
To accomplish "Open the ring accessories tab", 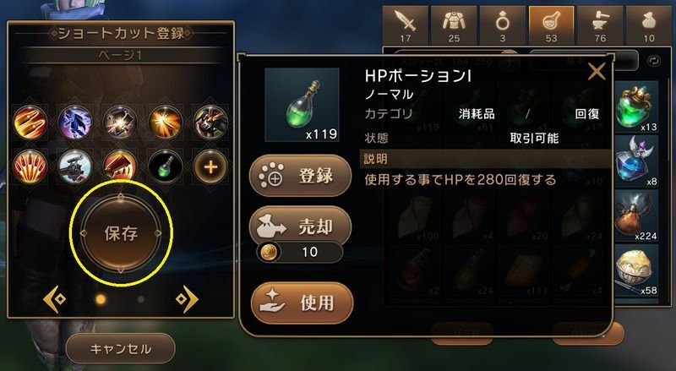I will tap(503, 25).
